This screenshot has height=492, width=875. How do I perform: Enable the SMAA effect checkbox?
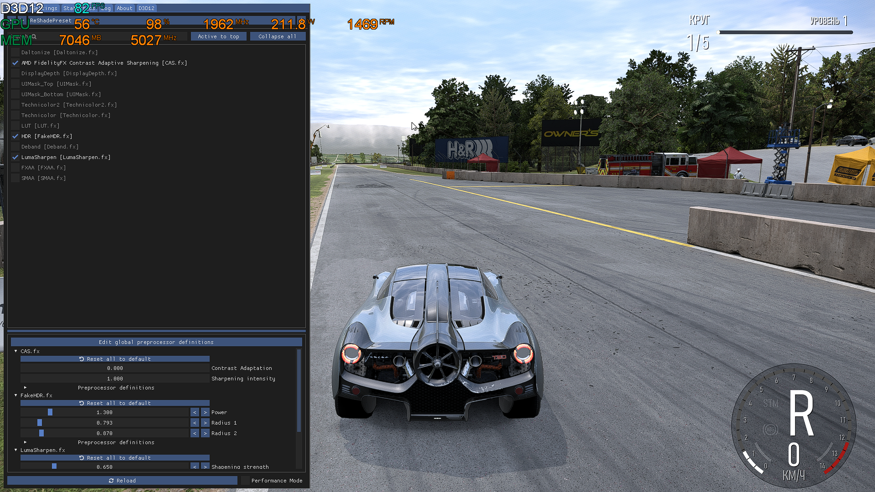point(15,178)
